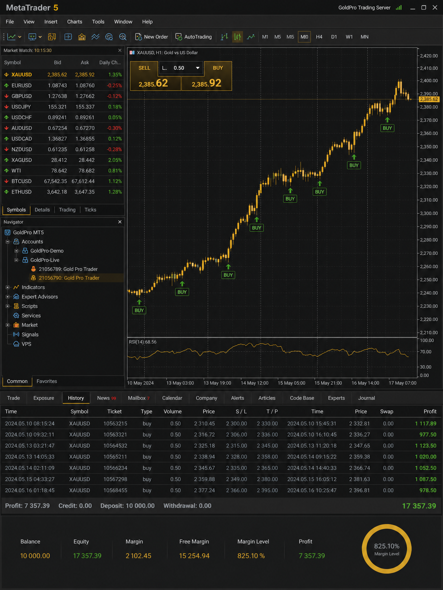This screenshot has width=443, height=590.
Task: Open the new chart icon in toolbar
Action: tap(11, 37)
